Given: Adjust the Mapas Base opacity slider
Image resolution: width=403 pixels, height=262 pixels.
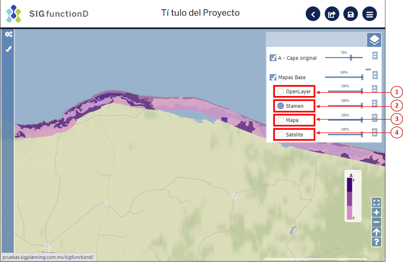Looking at the screenshot, I should click(x=344, y=77).
